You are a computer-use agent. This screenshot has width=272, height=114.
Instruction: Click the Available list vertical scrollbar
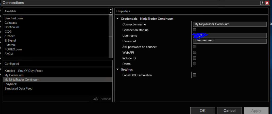click(x=111, y=25)
